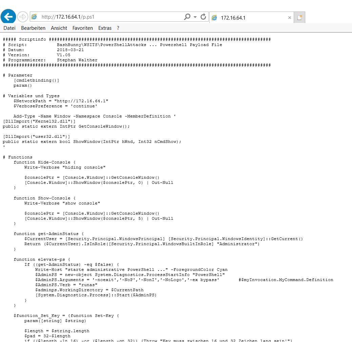Click the '$AdminPS.Verb = "runas"' line
352x342 pixels.
(x=66, y=285)
